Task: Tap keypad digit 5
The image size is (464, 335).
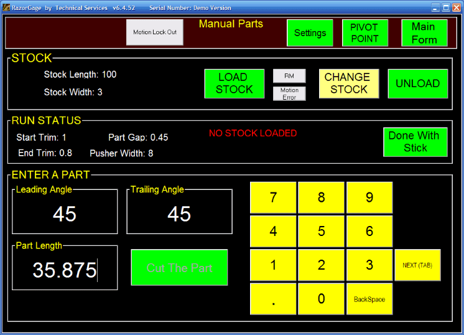Action: pyautogui.click(x=321, y=232)
